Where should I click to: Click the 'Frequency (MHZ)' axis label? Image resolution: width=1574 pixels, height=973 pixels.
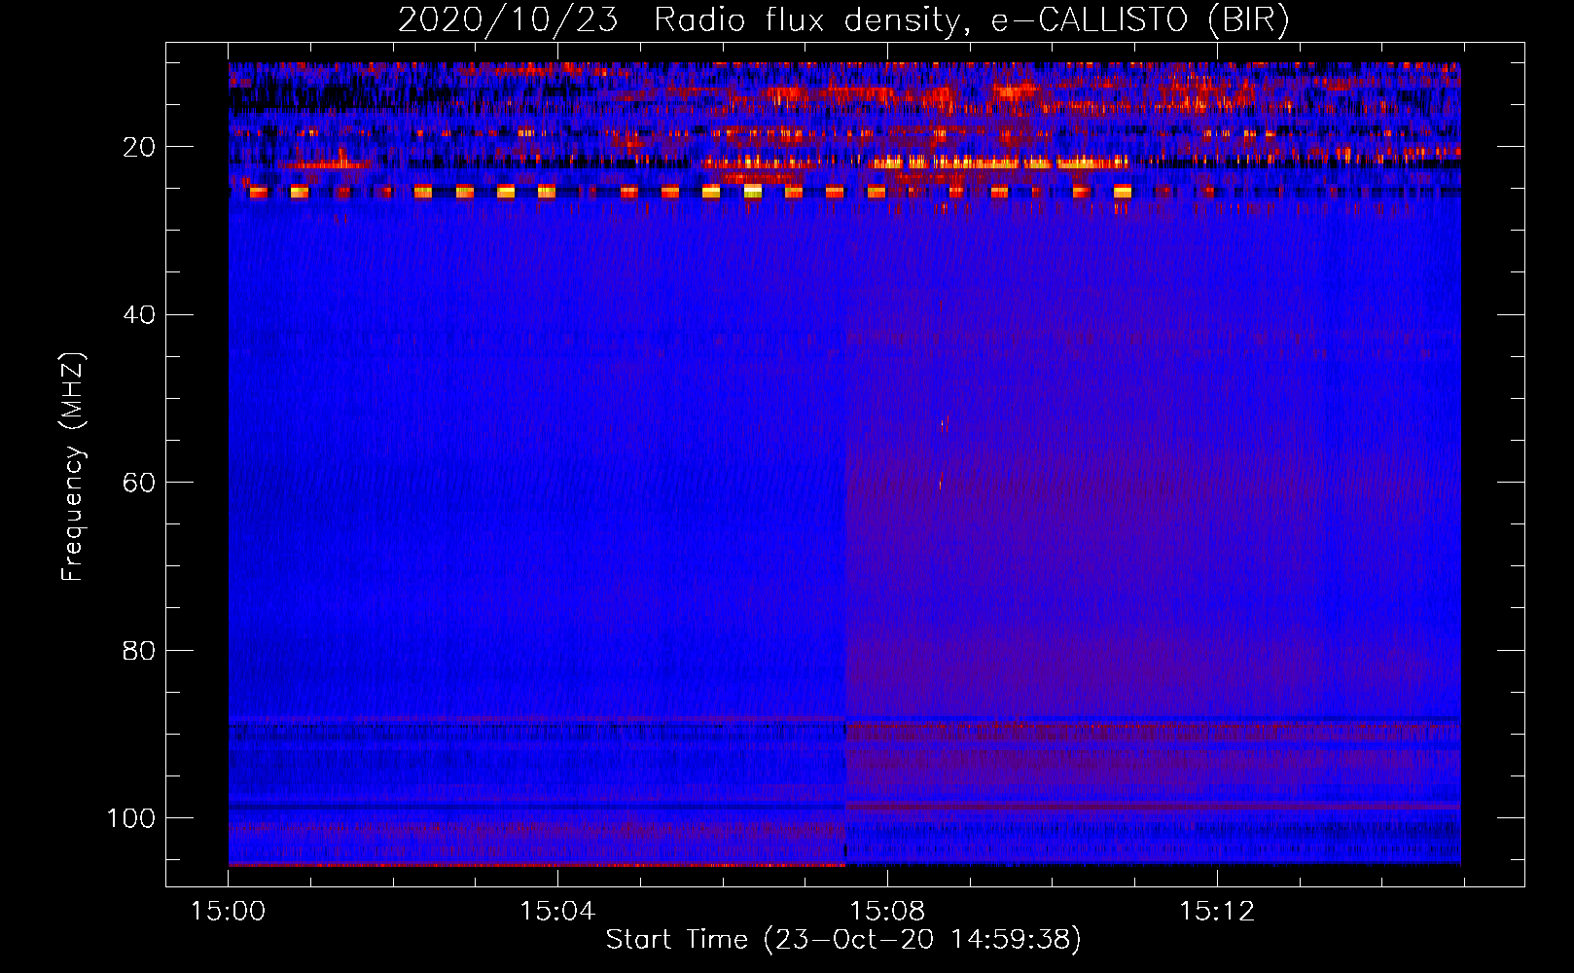[73, 466]
